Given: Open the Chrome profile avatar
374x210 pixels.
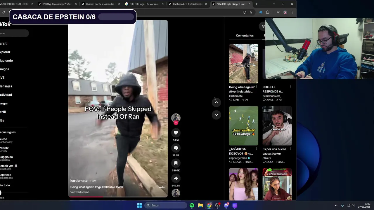Looking at the screenshot, I should pos(285,12).
